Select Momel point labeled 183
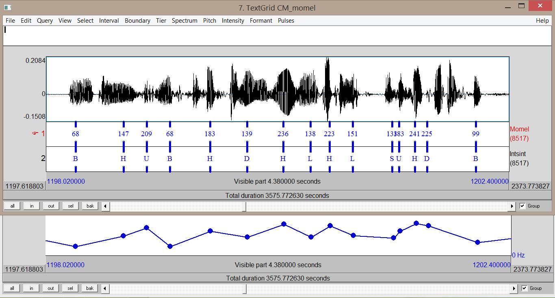This screenshot has width=555, height=298. click(210, 134)
